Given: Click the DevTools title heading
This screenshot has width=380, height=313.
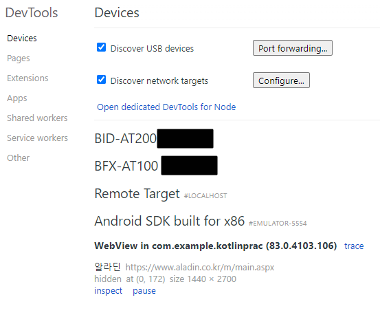Looking at the screenshot, I should pyautogui.click(x=32, y=12).
